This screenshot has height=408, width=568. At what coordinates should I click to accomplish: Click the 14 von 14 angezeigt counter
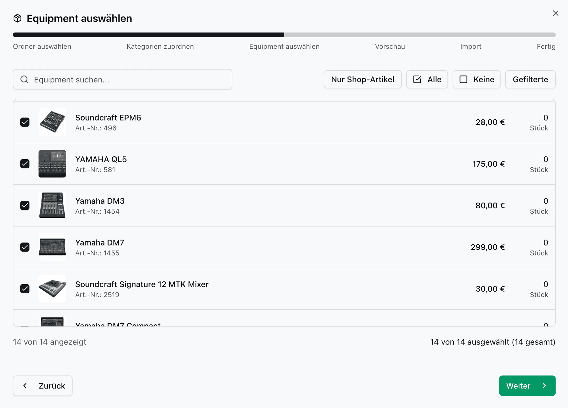(x=49, y=342)
